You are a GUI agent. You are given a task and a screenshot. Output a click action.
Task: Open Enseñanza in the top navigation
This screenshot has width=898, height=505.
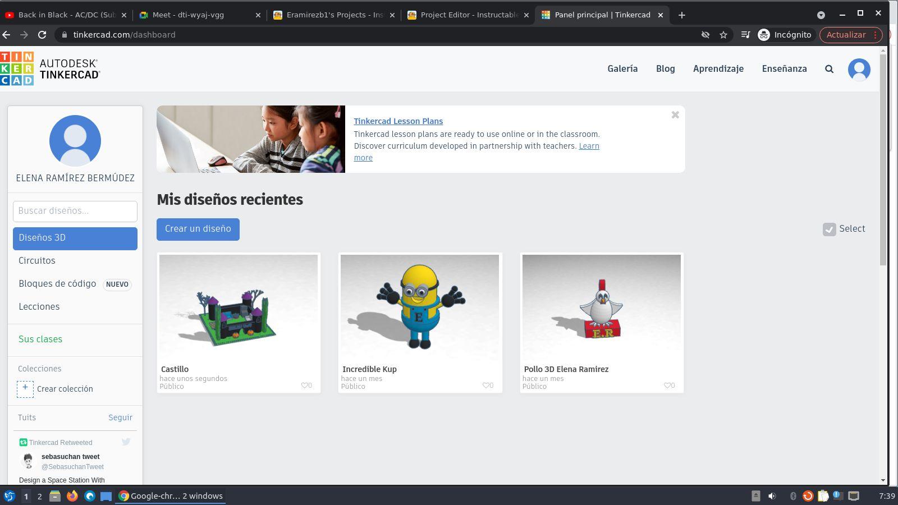[x=785, y=69]
